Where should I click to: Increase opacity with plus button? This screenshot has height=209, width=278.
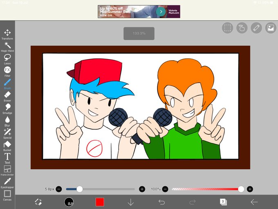pyautogui.click(x=250, y=189)
